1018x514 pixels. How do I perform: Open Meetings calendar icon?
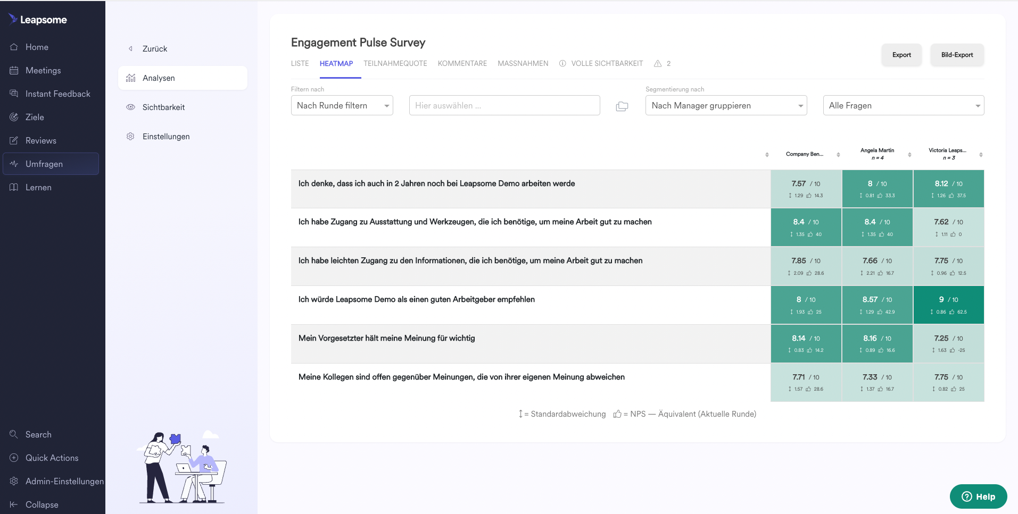click(x=14, y=71)
